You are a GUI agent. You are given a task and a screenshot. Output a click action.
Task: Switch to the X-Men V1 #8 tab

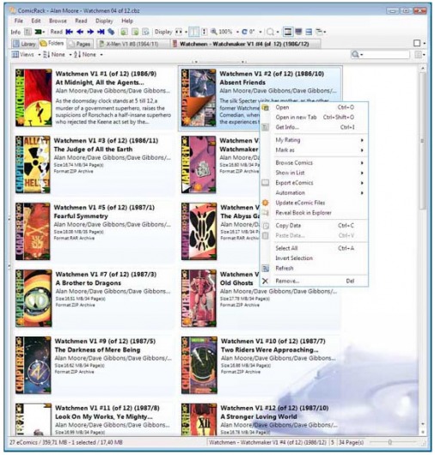click(133, 44)
